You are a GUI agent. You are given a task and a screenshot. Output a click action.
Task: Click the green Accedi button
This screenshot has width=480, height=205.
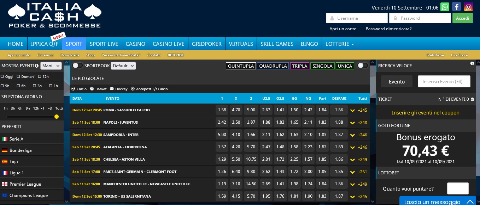463,18
